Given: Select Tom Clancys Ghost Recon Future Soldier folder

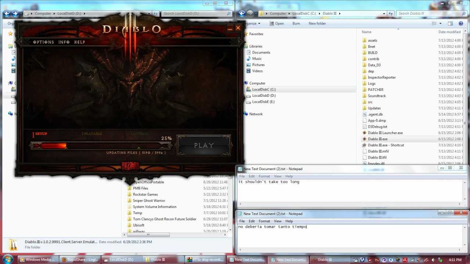Looking at the screenshot, I should [164, 219].
